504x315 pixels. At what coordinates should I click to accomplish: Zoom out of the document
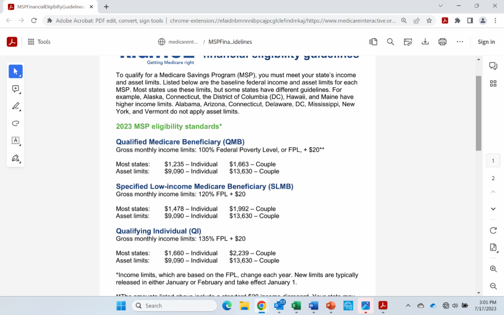click(x=493, y=286)
